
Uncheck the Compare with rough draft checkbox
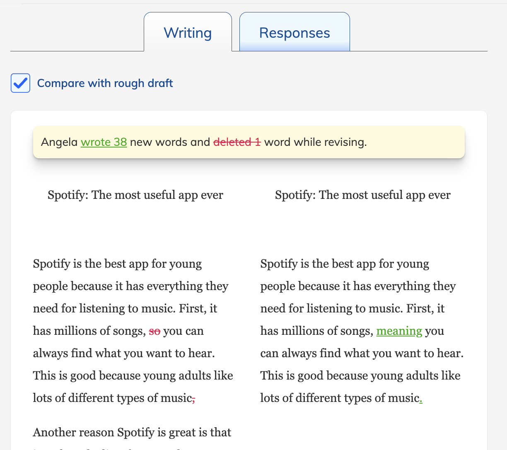point(20,83)
